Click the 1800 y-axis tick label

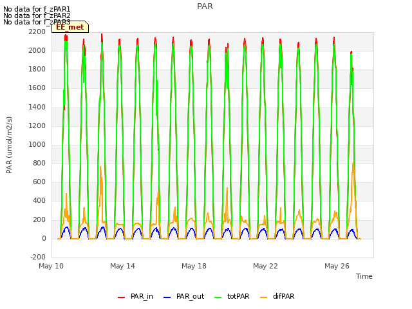click(x=37, y=69)
